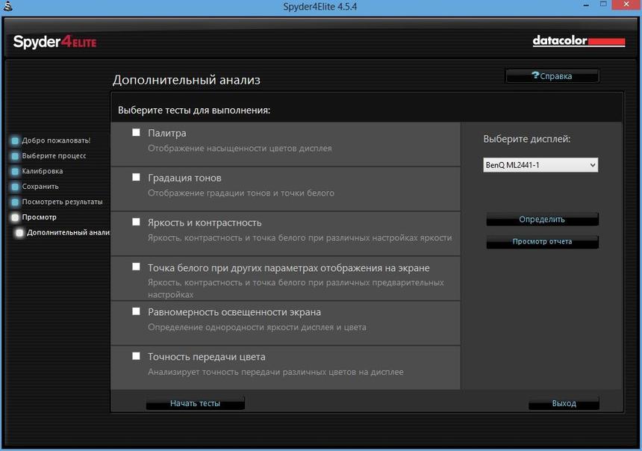642x451 pixels.
Task: Enable the Палитра test checkbox
Action: tap(135, 131)
